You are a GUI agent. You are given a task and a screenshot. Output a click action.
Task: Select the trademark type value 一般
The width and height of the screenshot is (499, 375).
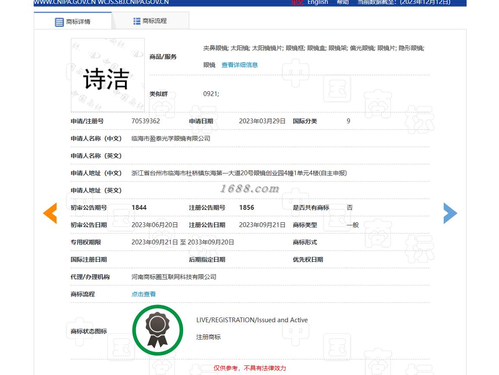[353, 225]
